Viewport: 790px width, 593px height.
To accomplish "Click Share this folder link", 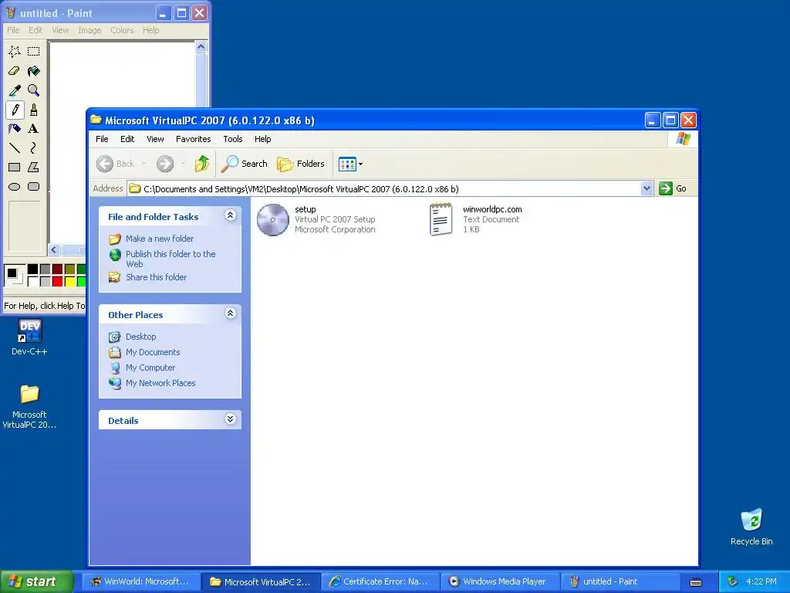I will tap(156, 277).
